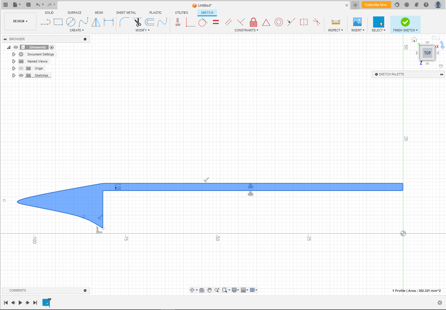This screenshot has height=310, width=446.
Task: Select the Rectangle sketch tool
Action: pyautogui.click(x=58, y=22)
